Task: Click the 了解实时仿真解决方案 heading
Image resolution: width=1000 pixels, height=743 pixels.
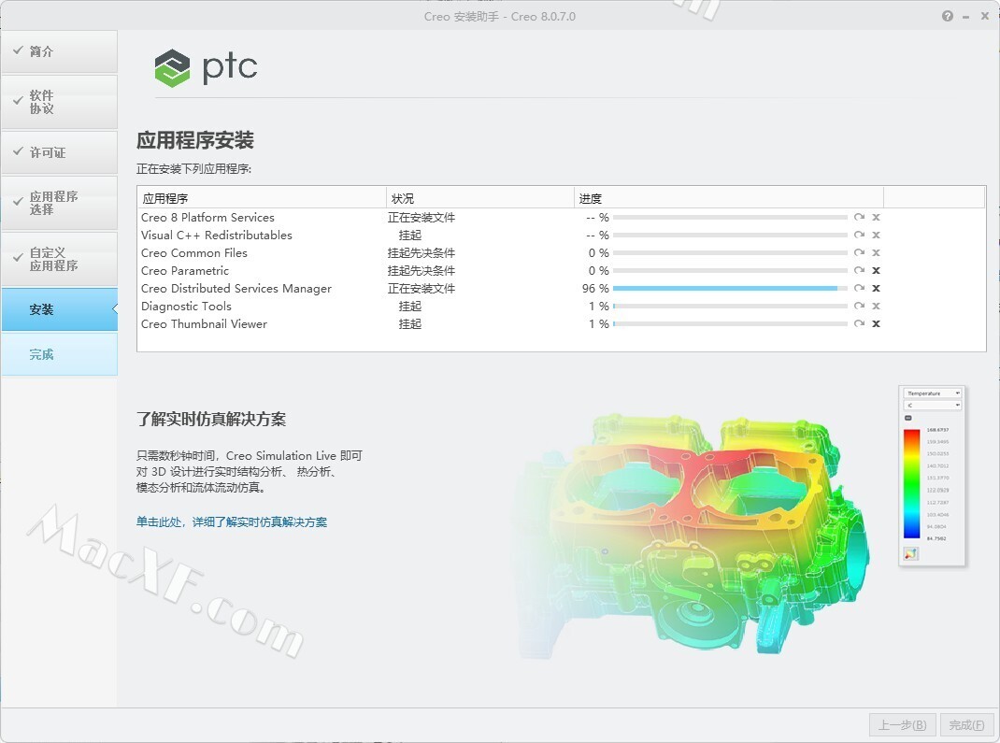Action: [211, 419]
